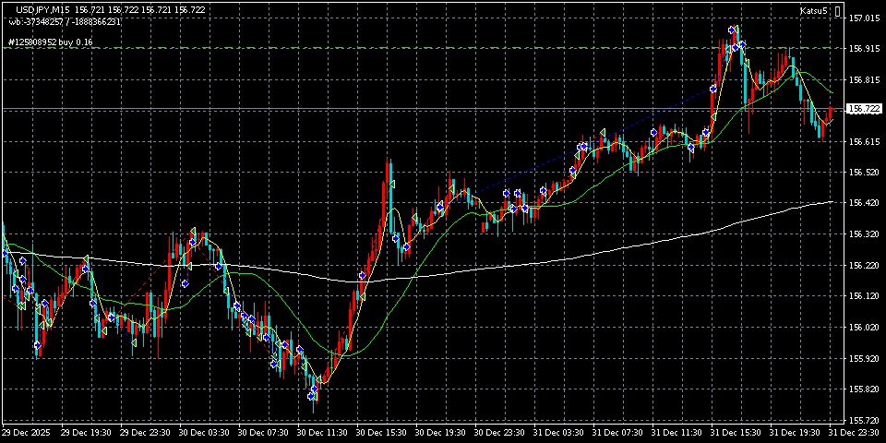The height and width of the screenshot is (443, 886).
Task: Select the USDJPY,M15 chart title text
Action: tap(42, 8)
